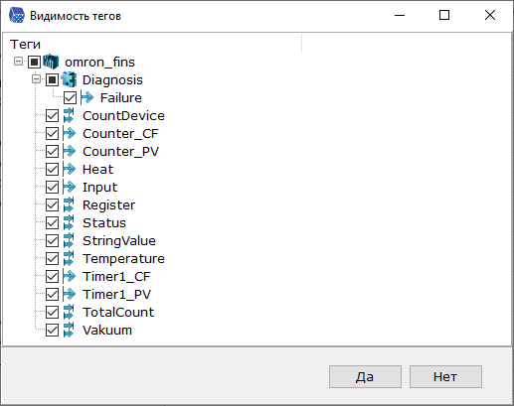Click the Register read-write tag icon
This screenshot has height=406, width=514.
[x=69, y=204]
